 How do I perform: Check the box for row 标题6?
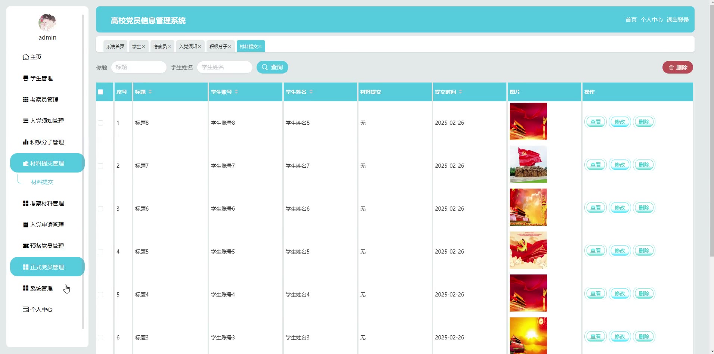point(100,209)
